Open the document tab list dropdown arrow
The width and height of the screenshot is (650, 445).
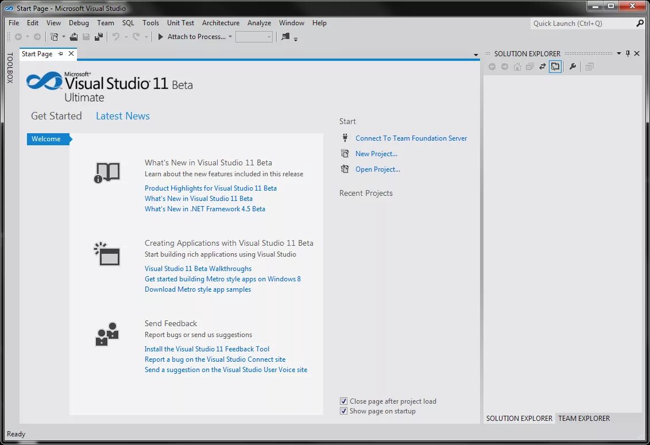coord(476,55)
